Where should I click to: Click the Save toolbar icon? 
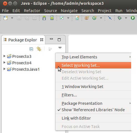click(x=19, y=18)
